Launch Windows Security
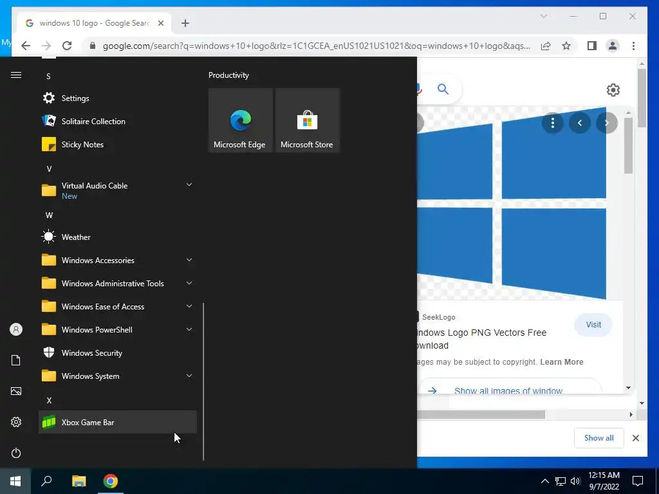 [x=118, y=353]
